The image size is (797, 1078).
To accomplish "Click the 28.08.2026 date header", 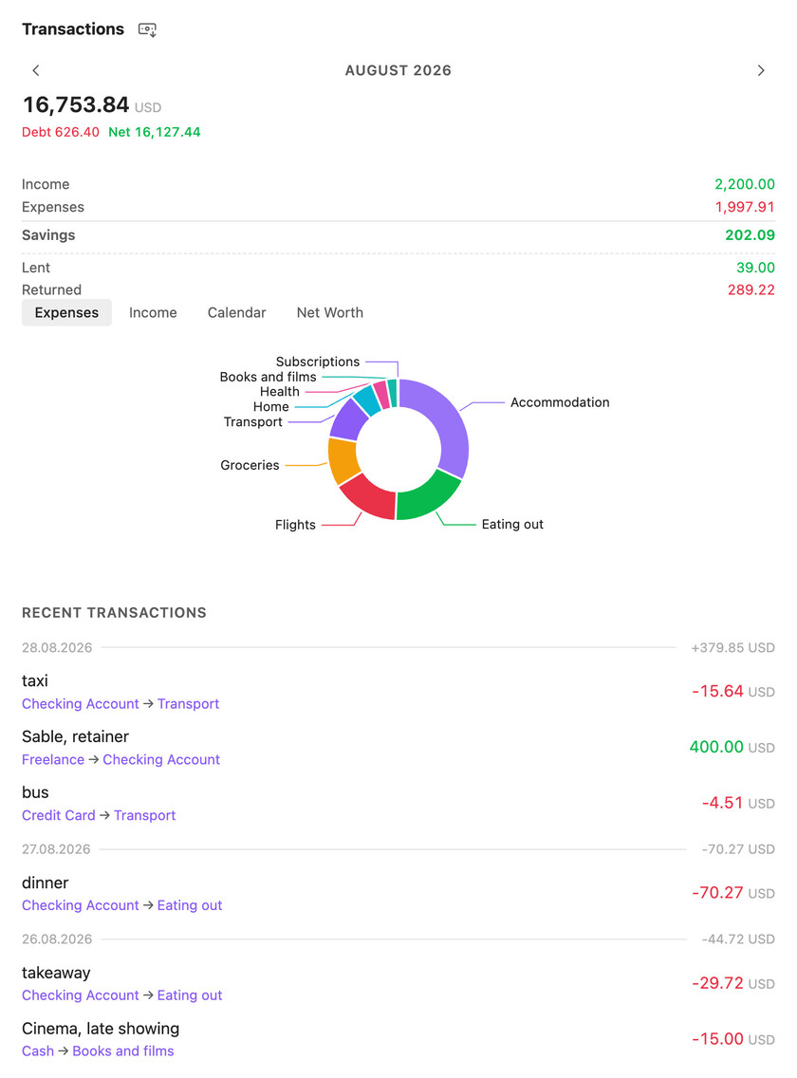I will 57,647.
